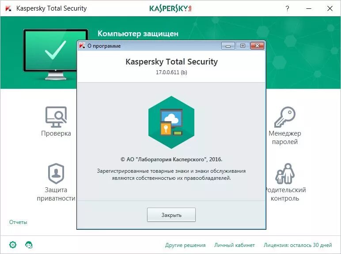Click the Закрыть button in the About dialog
Screen dimensions: 341x254
tap(171, 215)
